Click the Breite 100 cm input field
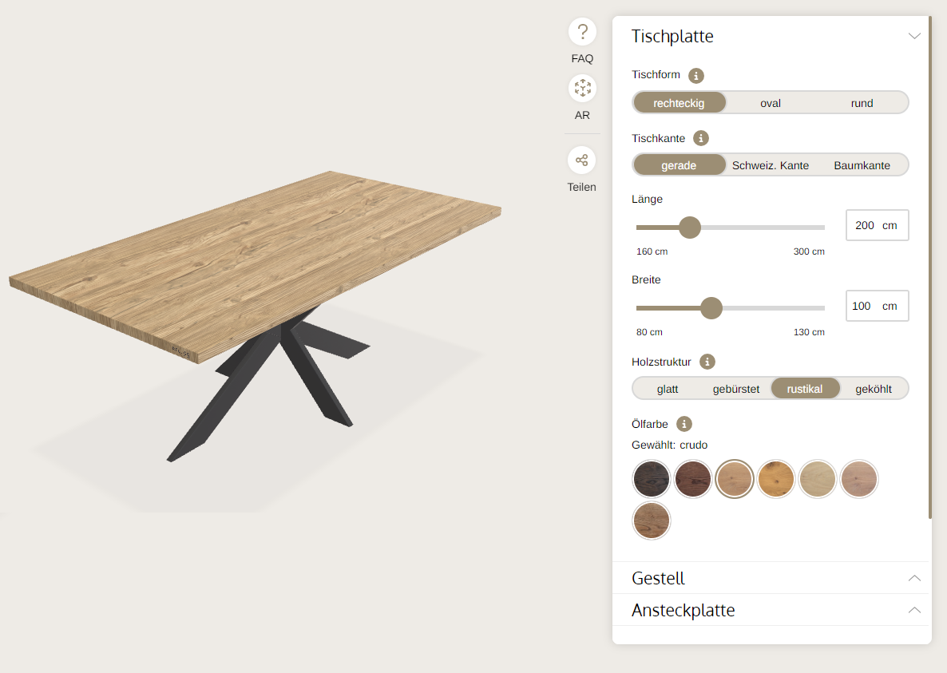 [877, 306]
